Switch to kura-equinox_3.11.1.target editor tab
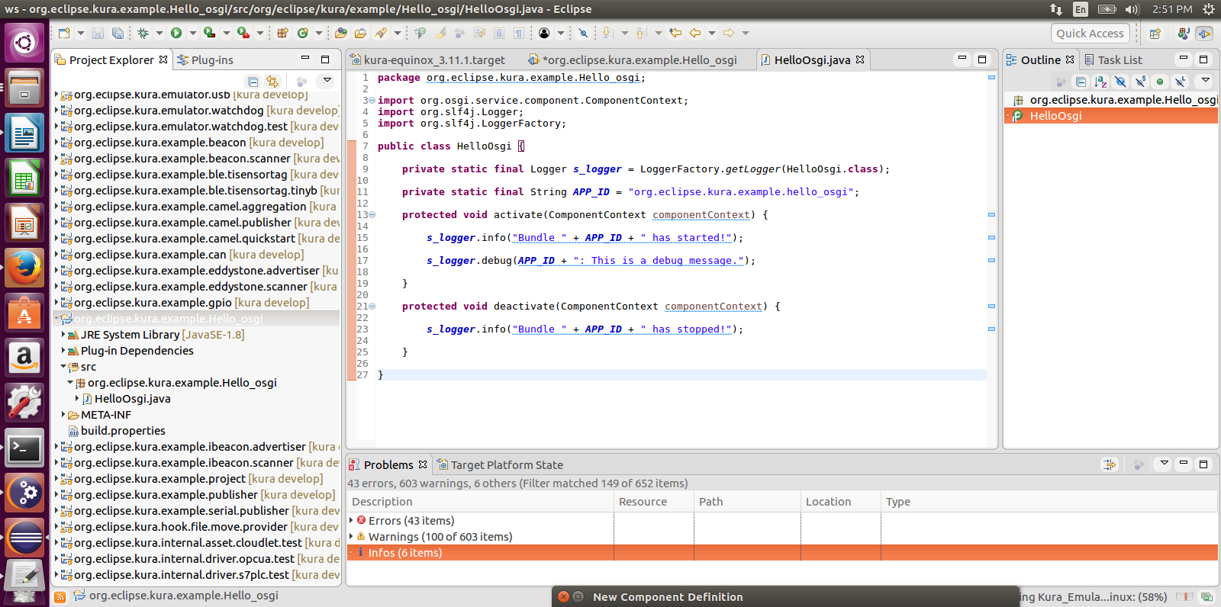Screen dimensions: 1221x607 (427, 59)
